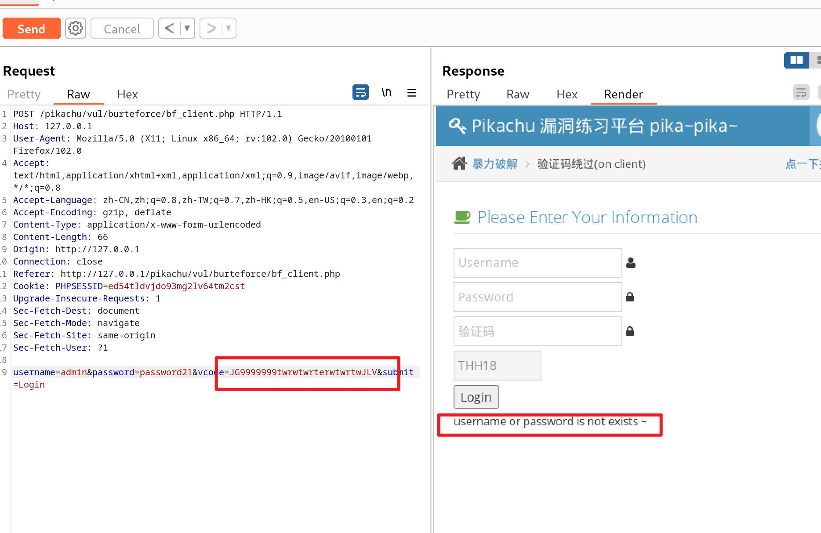Click the user icon beside Username
The height and width of the screenshot is (533, 821).
[x=631, y=263]
